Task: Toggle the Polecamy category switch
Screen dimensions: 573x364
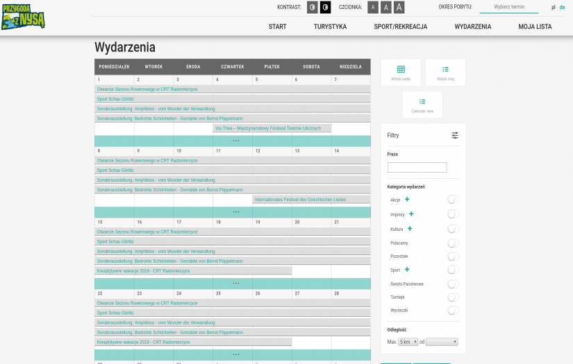Action: pyautogui.click(x=453, y=243)
